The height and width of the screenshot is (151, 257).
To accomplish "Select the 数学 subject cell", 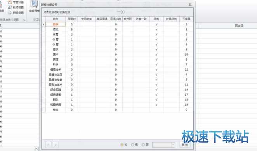I will 56,24.
